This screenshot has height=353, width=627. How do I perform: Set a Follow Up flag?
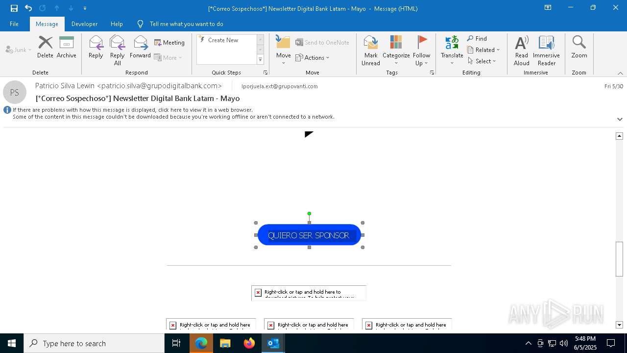tap(421, 50)
